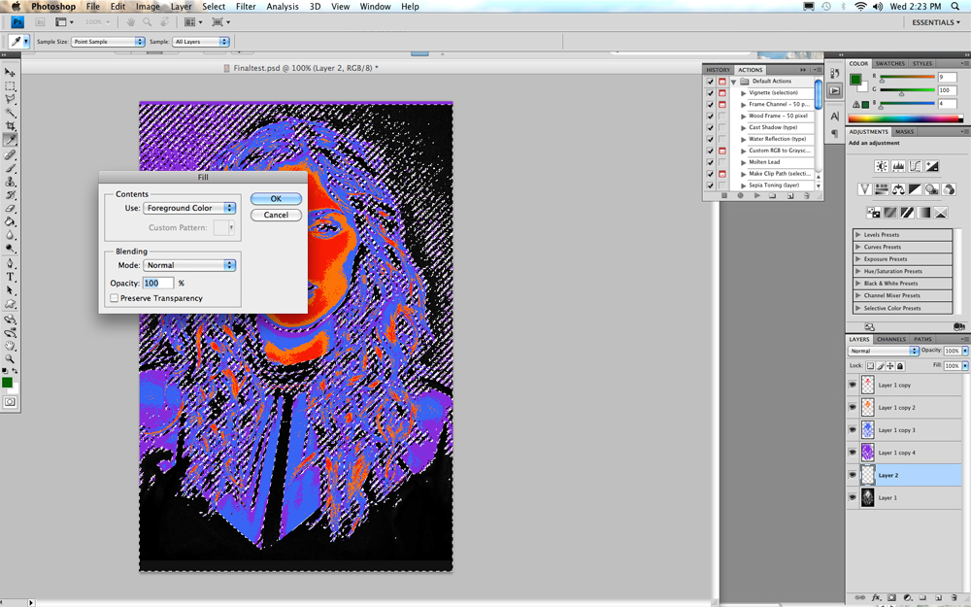Open the blending Mode dropdown in Fill dialog
The image size is (971, 607).
[189, 265]
